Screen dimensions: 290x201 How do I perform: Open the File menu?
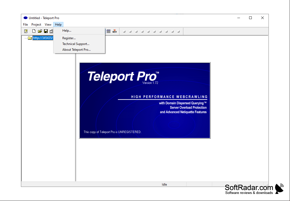click(25, 25)
